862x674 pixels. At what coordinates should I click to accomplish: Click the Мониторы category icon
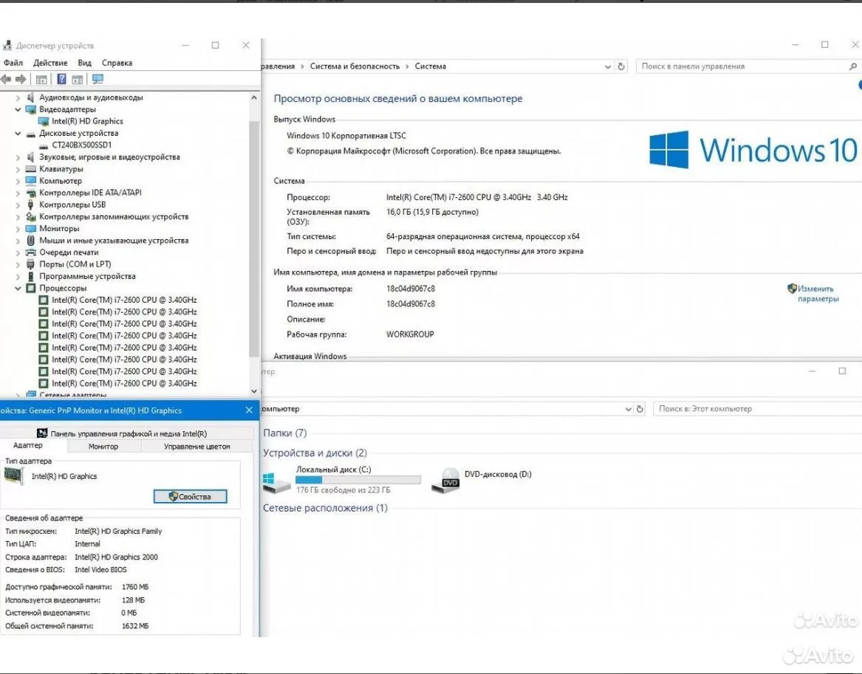click(31, 229)
